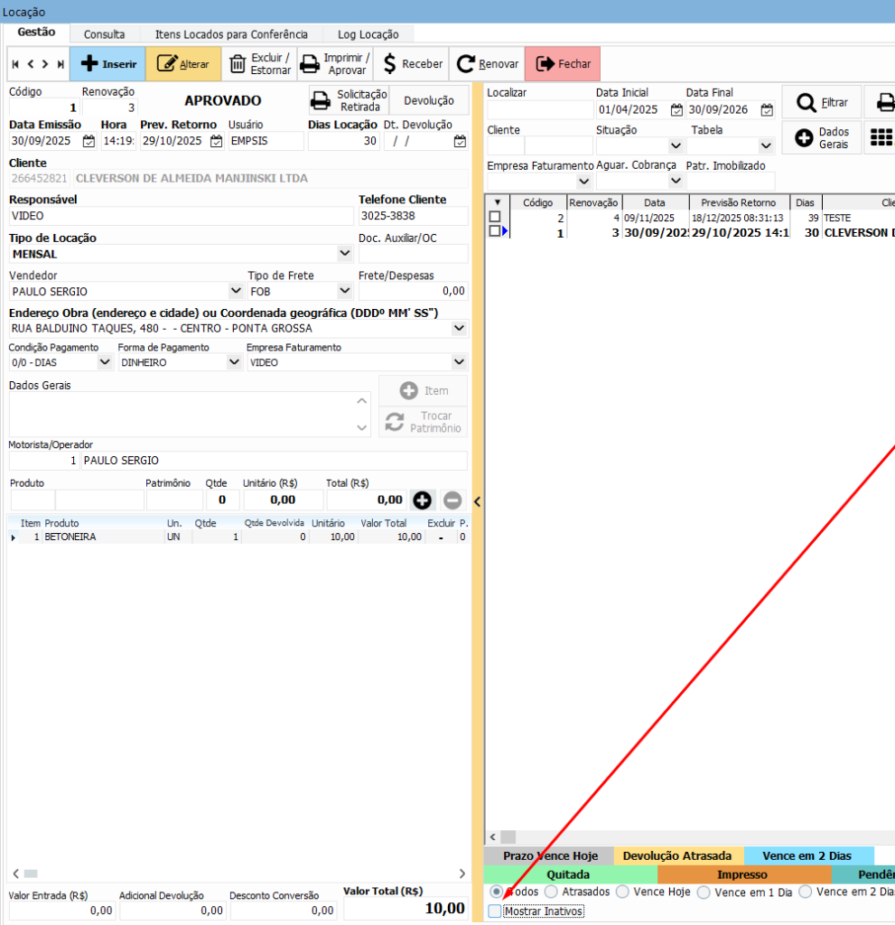
Task: Click the Renovar refresh button
Action: tap(488, 64)
